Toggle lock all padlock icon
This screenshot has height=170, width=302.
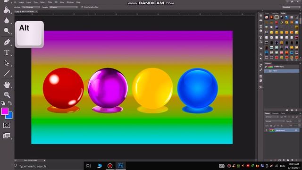click(x=282, y=126)
